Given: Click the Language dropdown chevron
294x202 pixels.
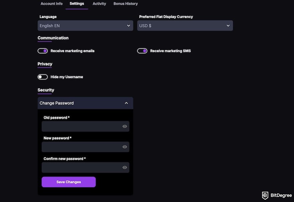Looking at the screenshot, I should tap(128, 25).
